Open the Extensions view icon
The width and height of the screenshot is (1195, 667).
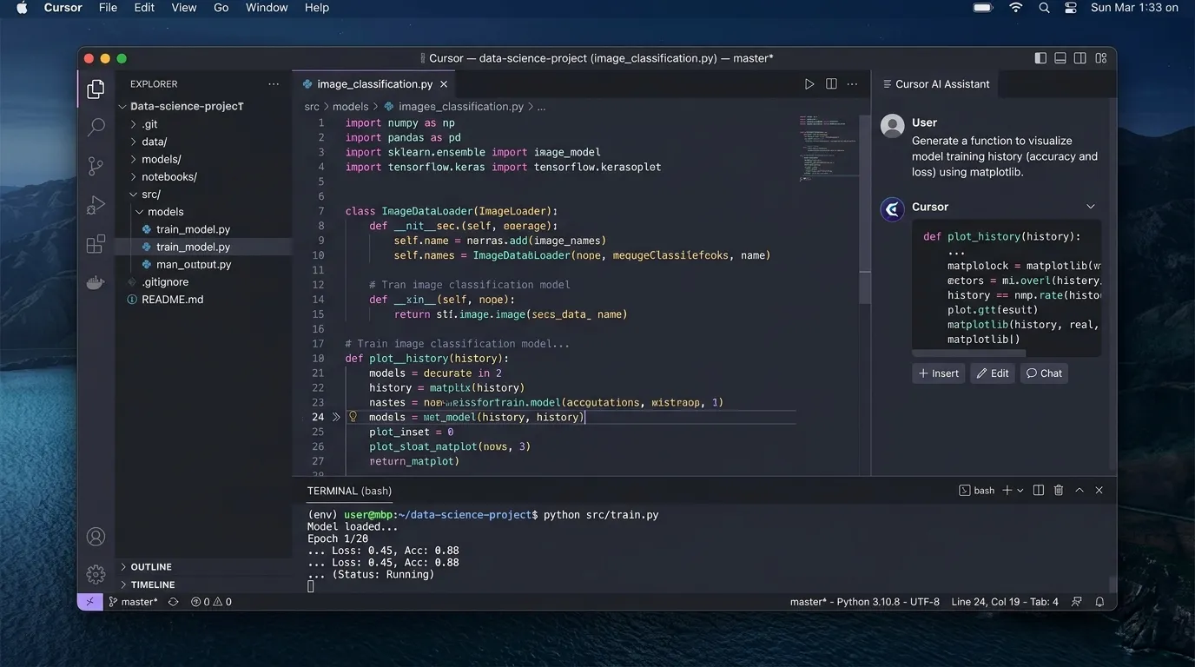(96, 244)
